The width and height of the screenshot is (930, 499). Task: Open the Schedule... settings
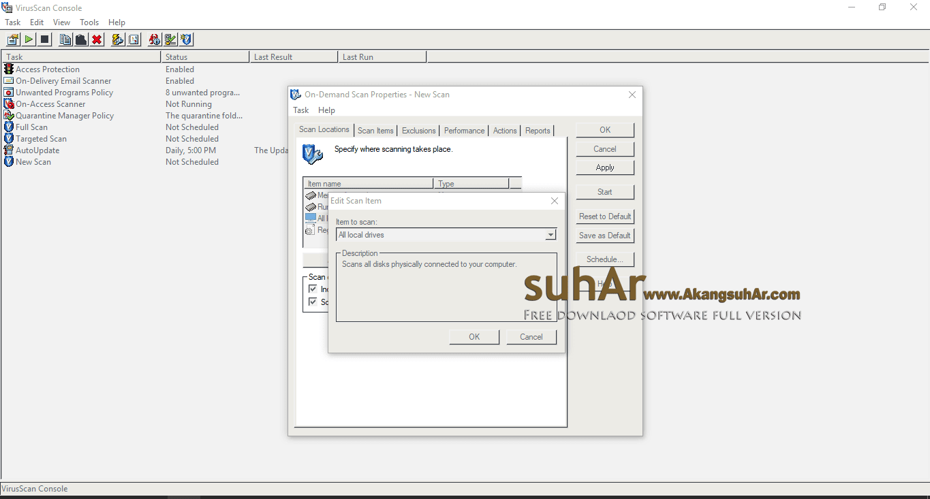tap(605, 259)
